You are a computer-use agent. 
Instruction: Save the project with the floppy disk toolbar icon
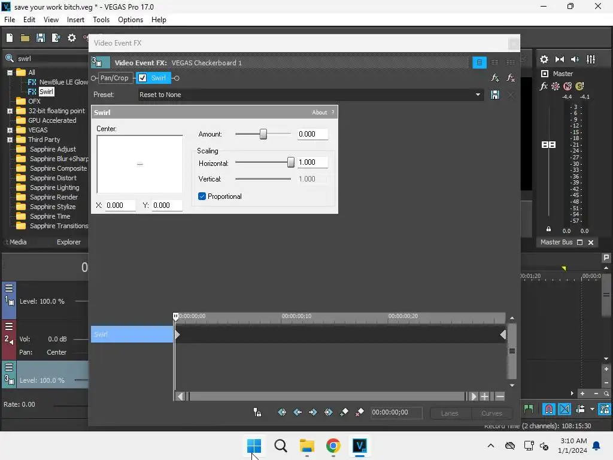point(40,38)
